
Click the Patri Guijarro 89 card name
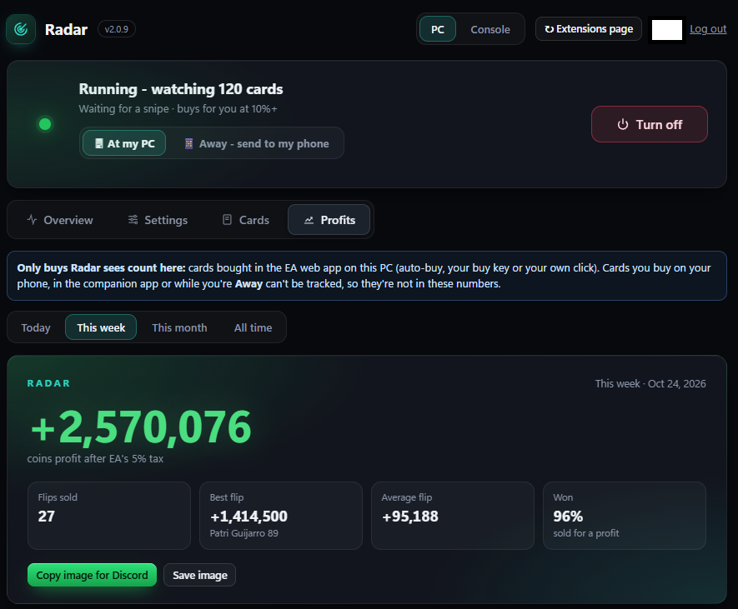(x=243, y=533)
